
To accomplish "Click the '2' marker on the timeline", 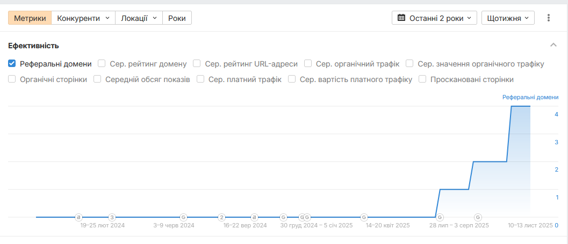I will coord(221,217).
